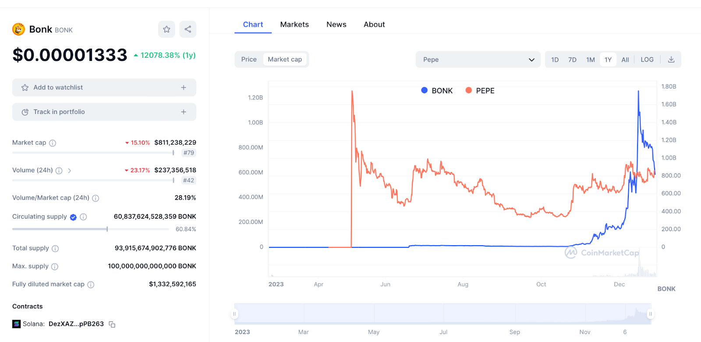Image resolution: width=701 pixels, height=342 pixels.
Task: Click the chart range navigator strip
Action: coord(443,314)
